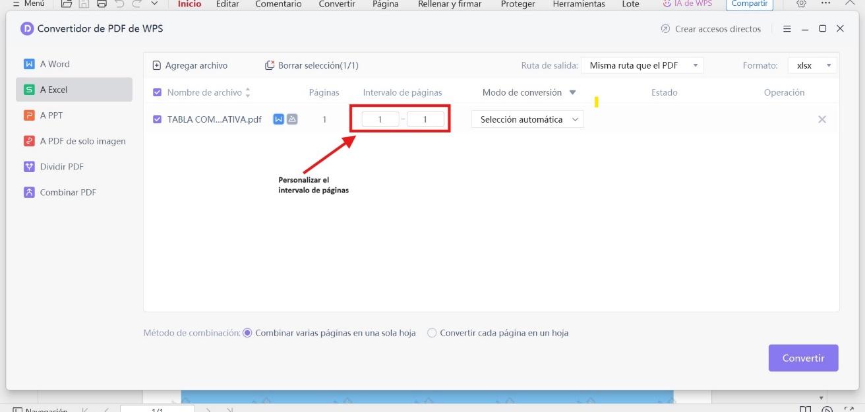Uncheck the TABLA COM...ATIVA.pdf checkbox
865x412 pixels.
pos(157,119)
